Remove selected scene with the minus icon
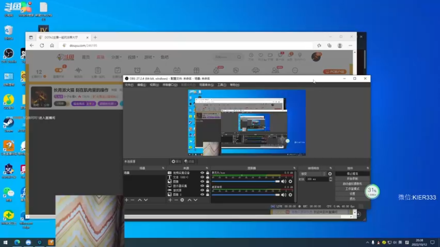Screen dimensions: 440x247 click(133, 200)
